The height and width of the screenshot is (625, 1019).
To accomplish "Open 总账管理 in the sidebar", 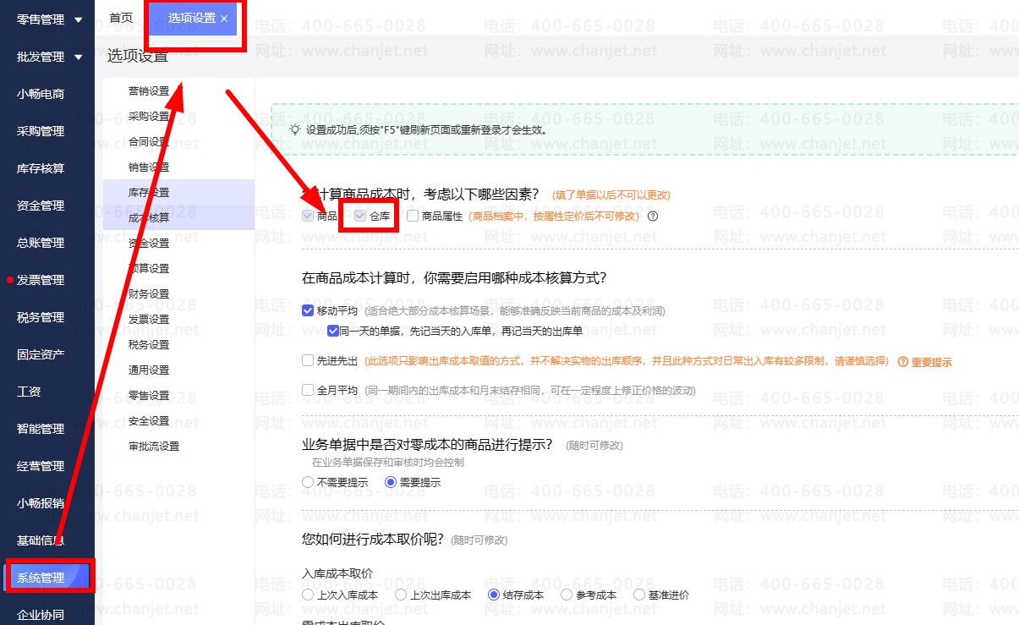I will point(41,243).
